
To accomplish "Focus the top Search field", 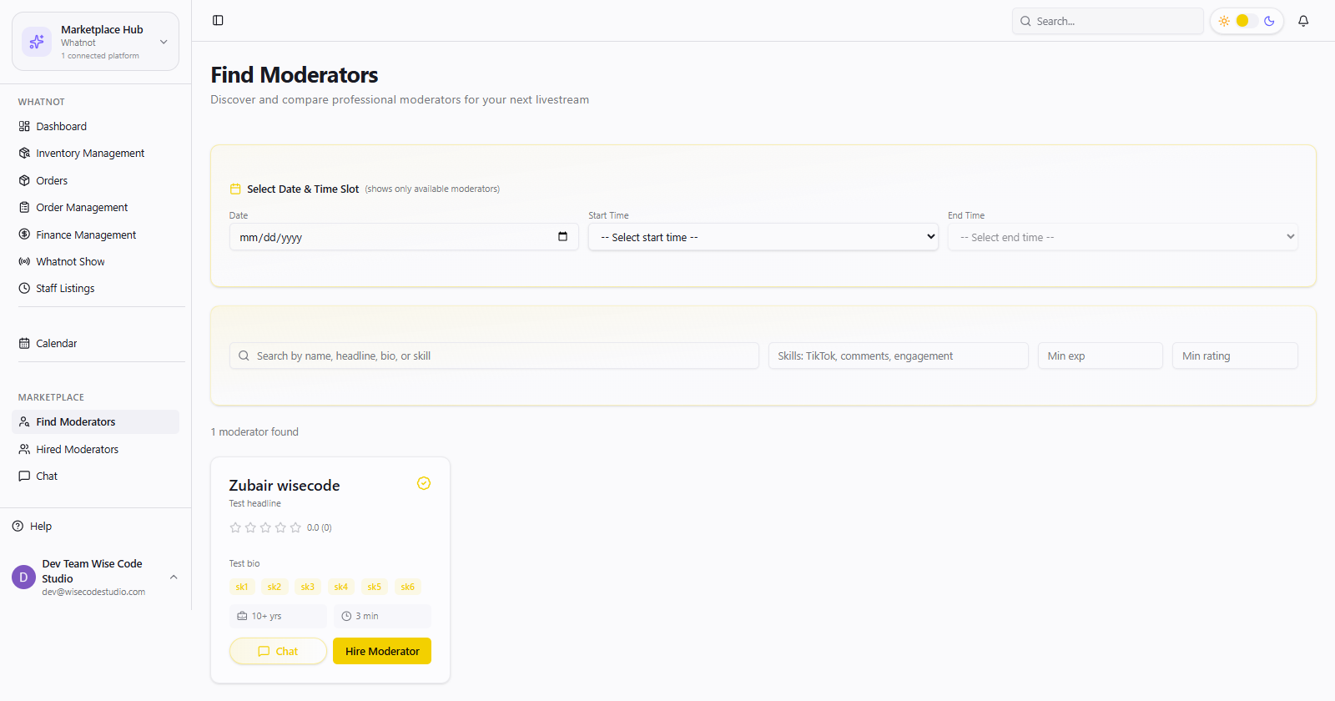I will tap(1108, 21).
